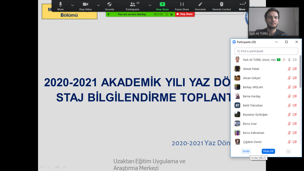Click Burcu Asar's disabled camera icon
Image resolution: width=304 pixels, height=171 pixels.
(x=295, y=124)
